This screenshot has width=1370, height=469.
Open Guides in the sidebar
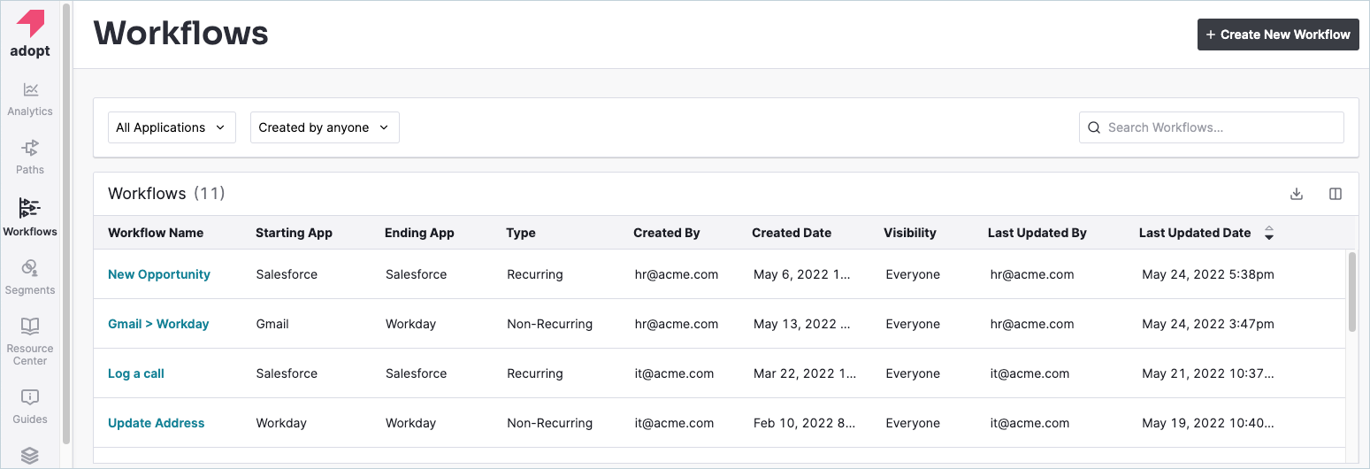[30, 406]
